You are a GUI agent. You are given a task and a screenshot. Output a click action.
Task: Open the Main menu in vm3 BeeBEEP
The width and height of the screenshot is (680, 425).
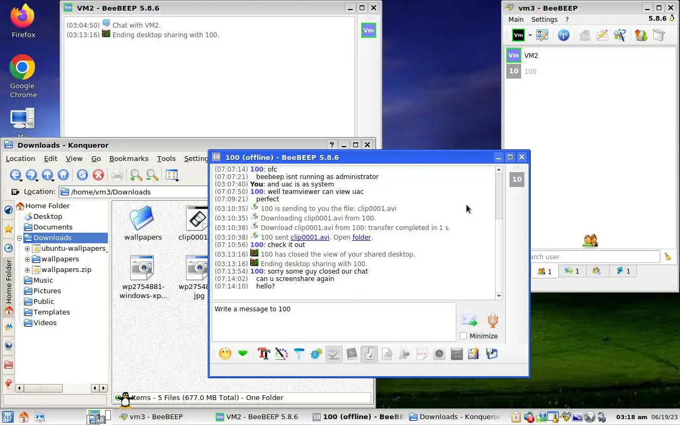516,19
